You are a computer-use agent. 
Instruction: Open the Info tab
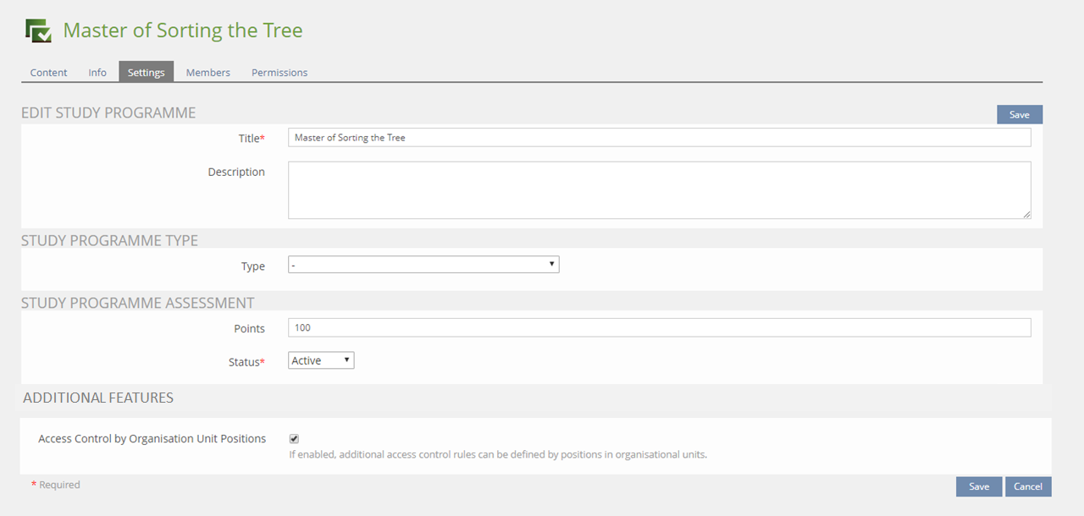pyautogui.click(x=97, y=73)
